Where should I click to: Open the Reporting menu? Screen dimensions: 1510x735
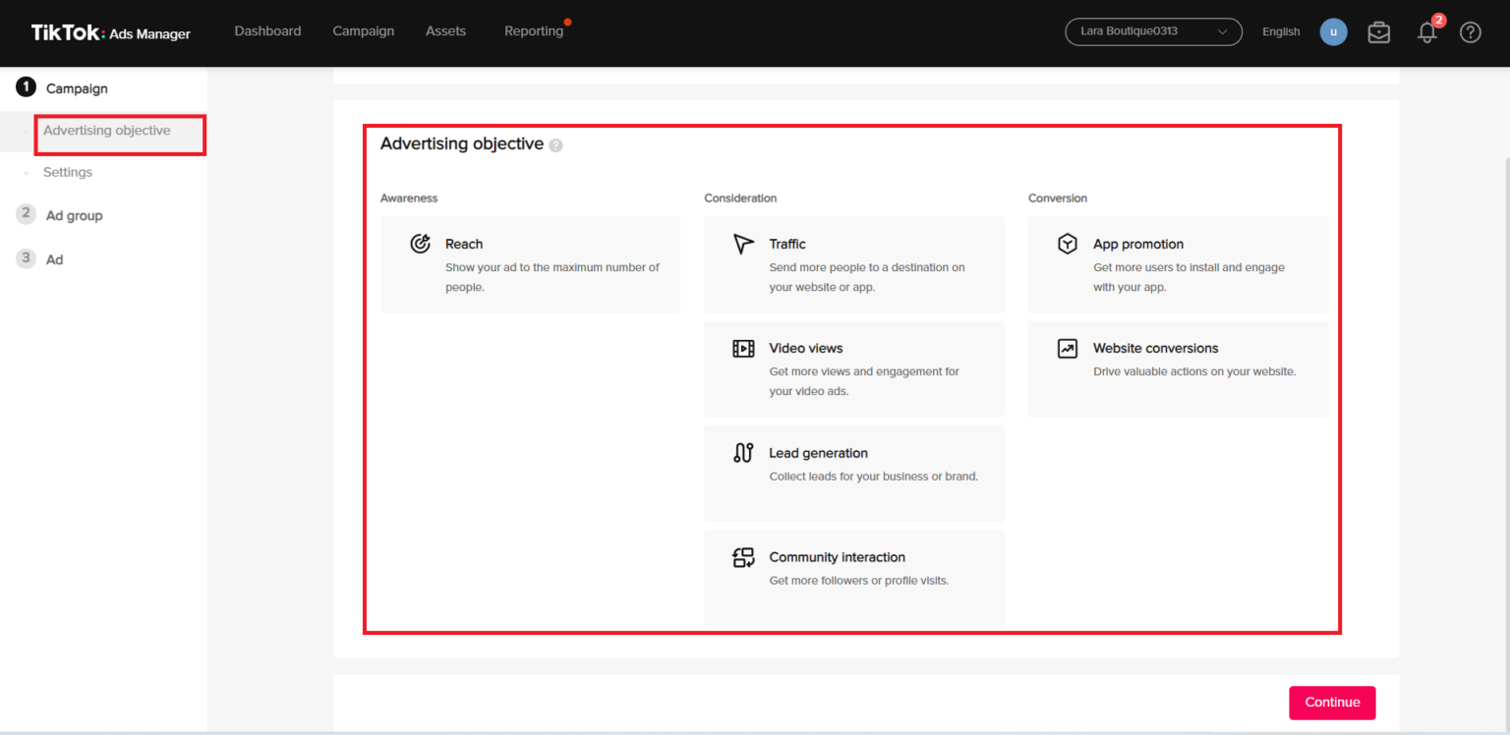[x=534, y=31]
